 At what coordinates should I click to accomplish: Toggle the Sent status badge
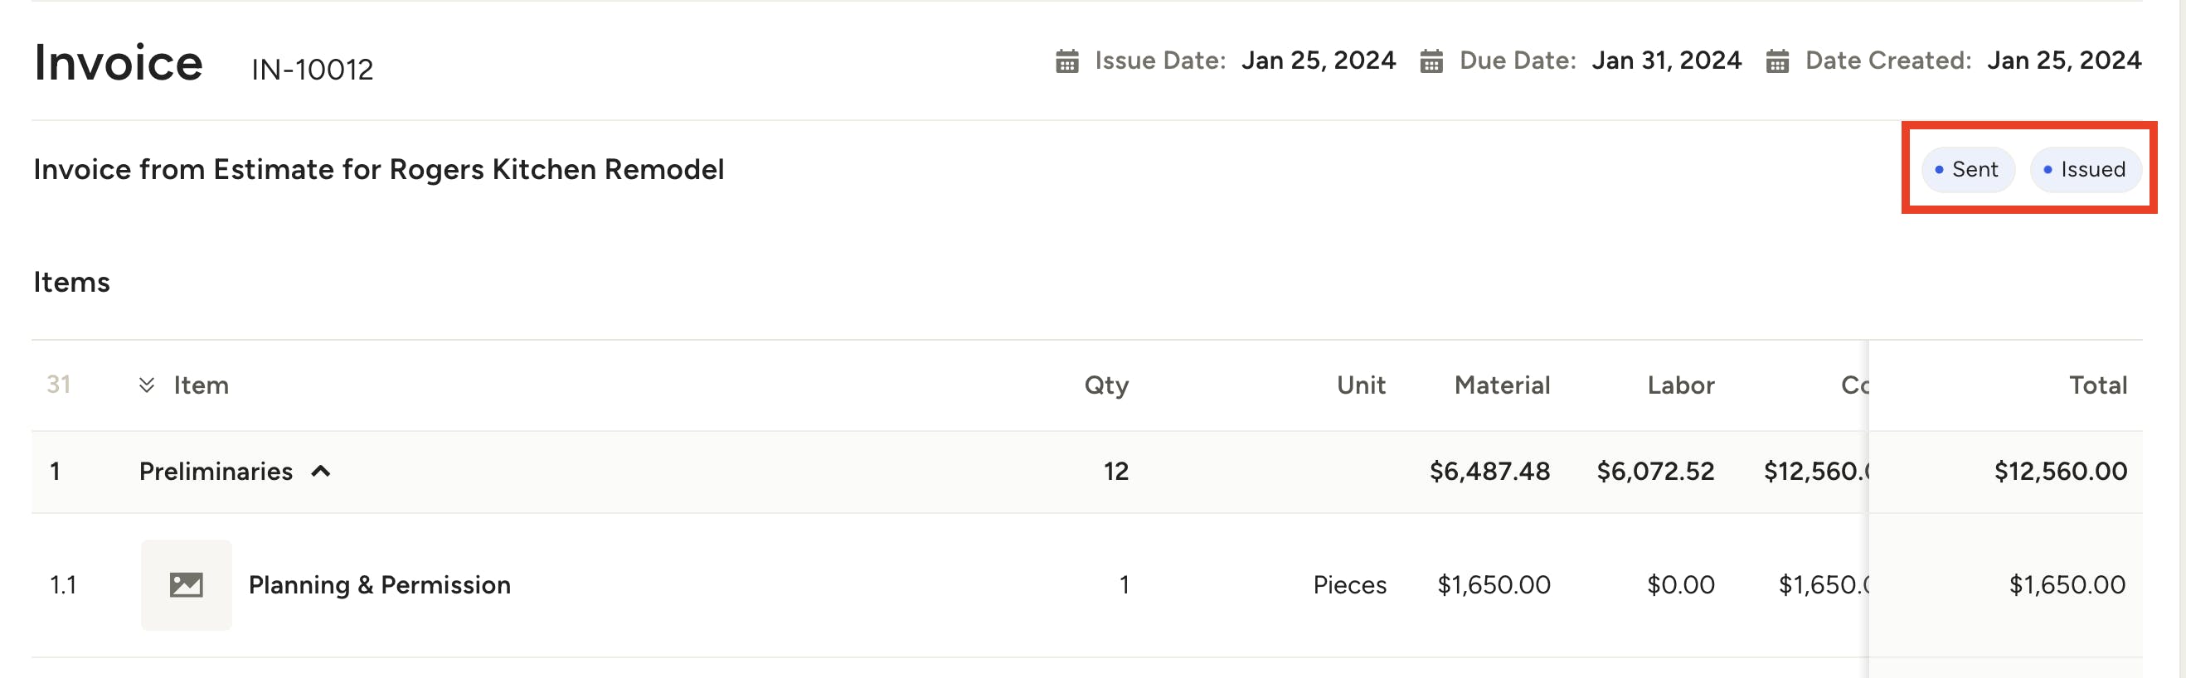click(x=1967, y=170)
